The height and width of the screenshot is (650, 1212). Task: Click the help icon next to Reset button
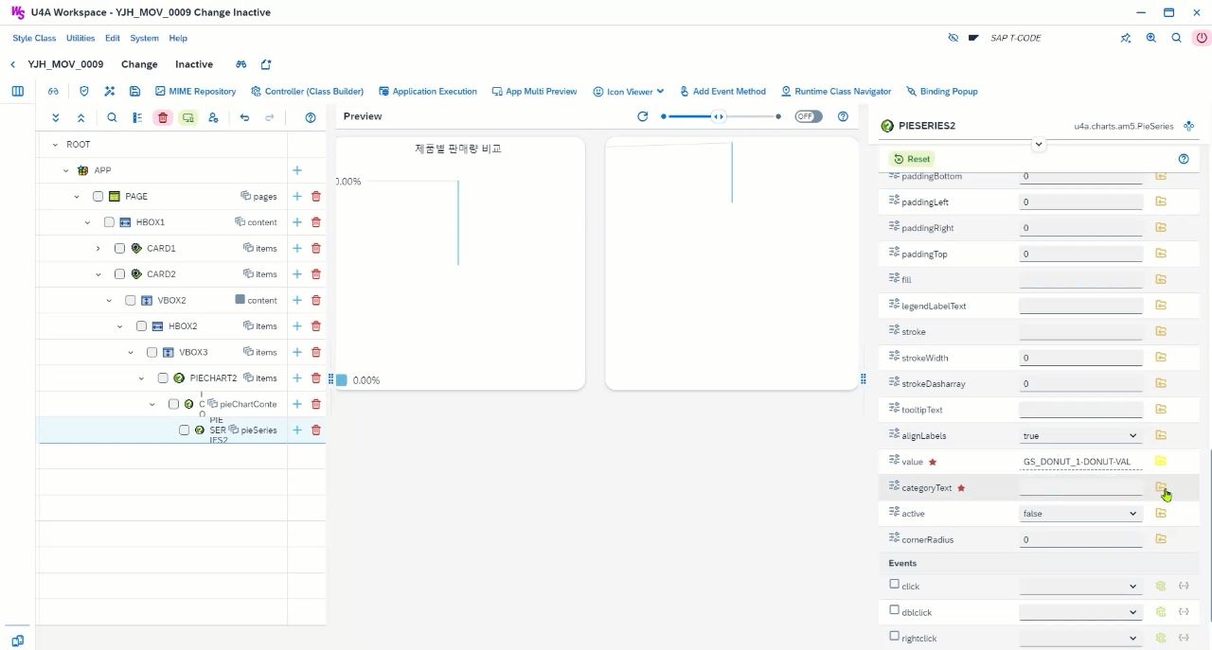point(1184,159)
